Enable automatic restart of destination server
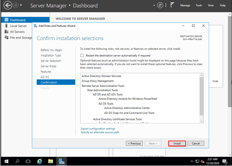 82,55
